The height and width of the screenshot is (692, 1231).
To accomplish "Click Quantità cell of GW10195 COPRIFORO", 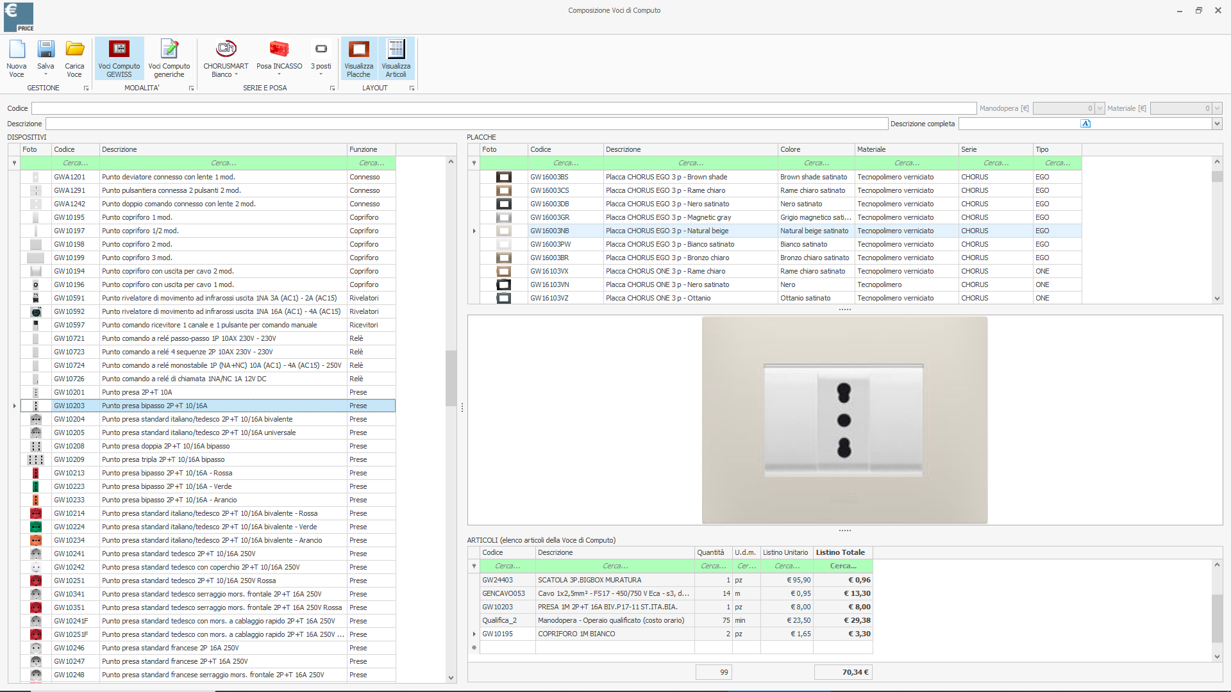I will click(x=713, y=634).
